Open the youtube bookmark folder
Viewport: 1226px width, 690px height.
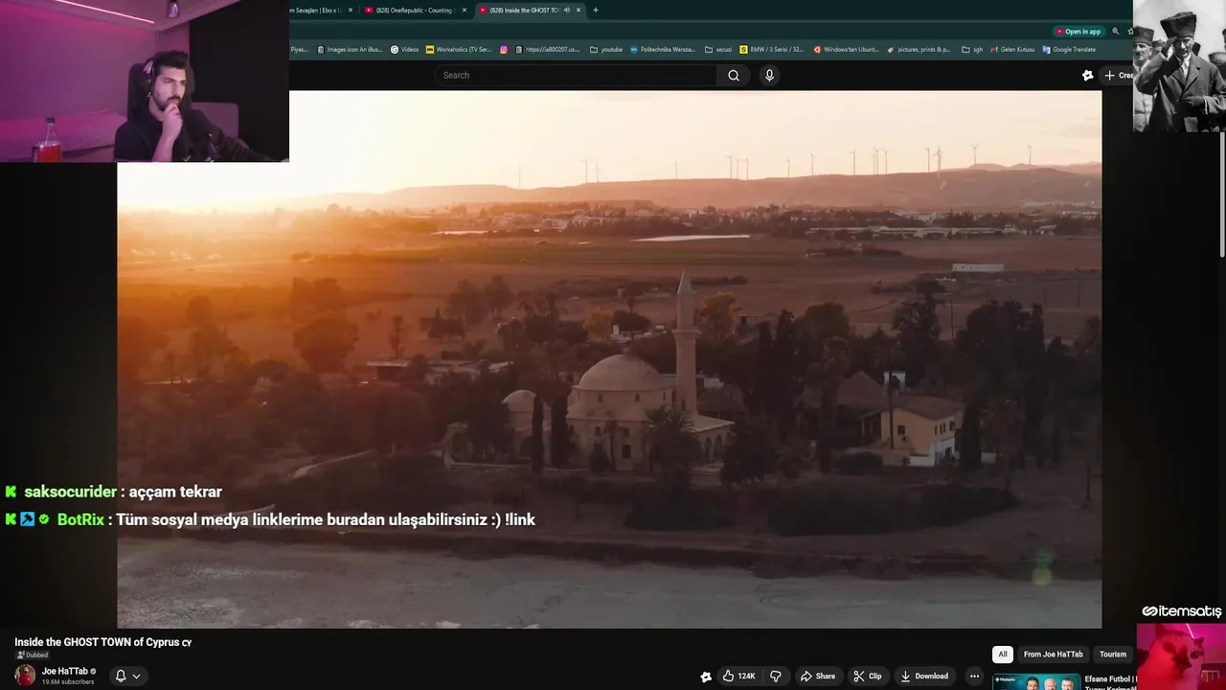606,50
